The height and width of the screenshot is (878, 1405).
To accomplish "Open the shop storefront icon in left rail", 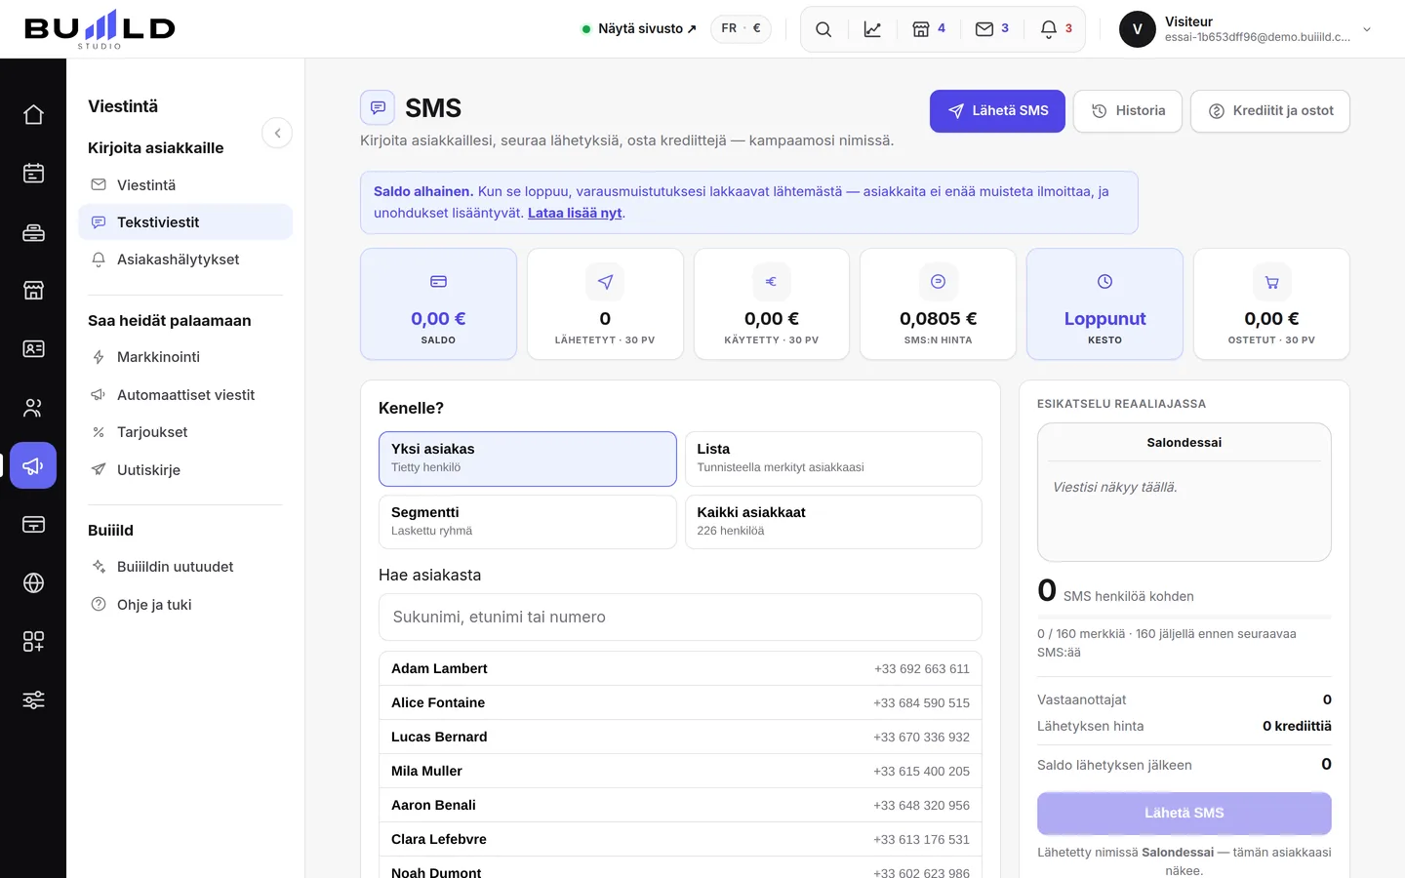I will click(x=33, y=290).
